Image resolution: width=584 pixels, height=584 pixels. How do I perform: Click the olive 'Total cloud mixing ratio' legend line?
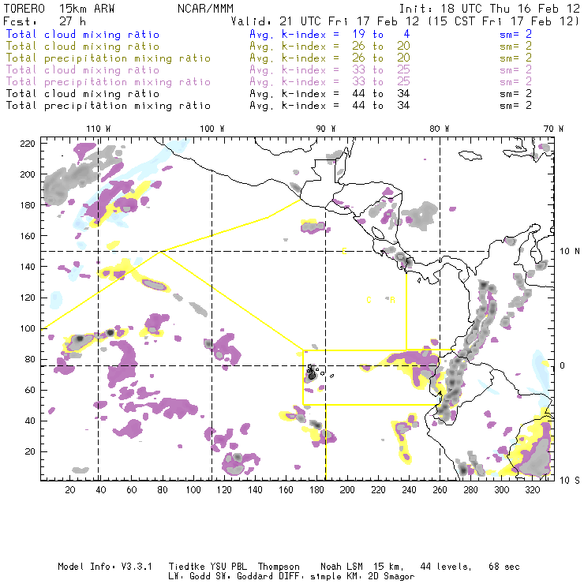click(x=83, y=47)
